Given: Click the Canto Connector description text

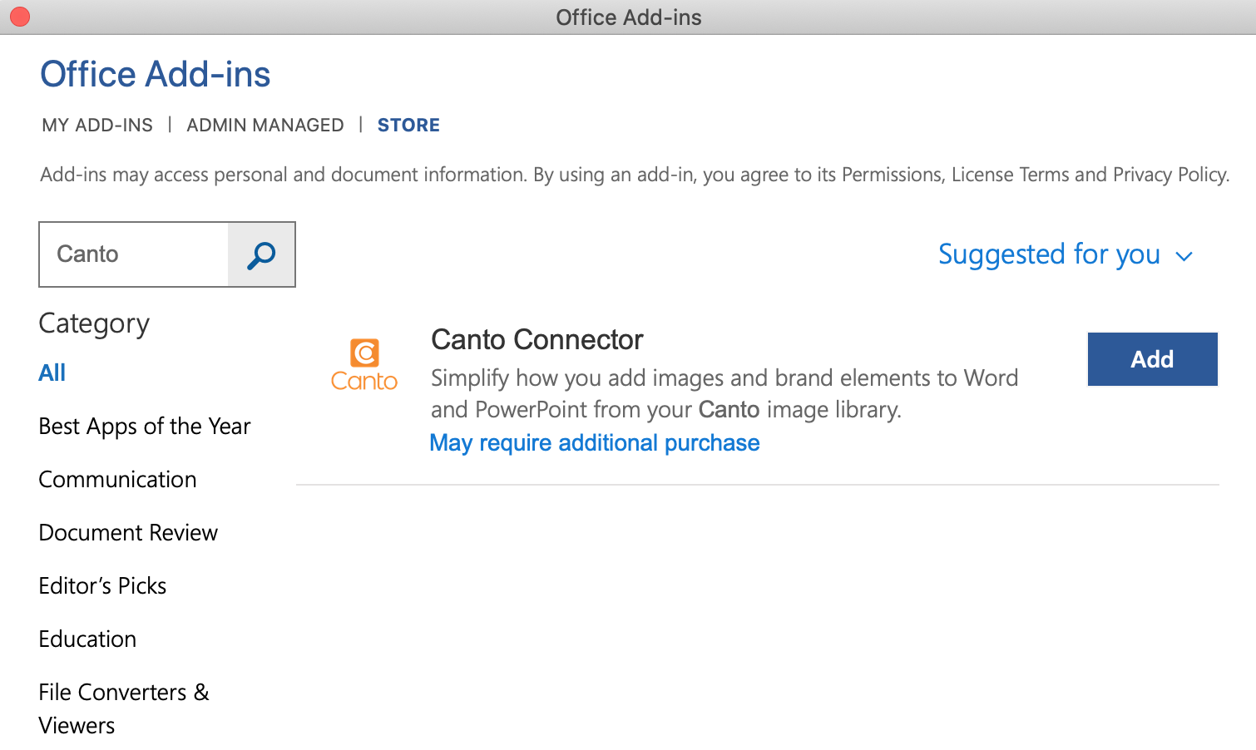Looking at the screenshot, I should (724, 393).
